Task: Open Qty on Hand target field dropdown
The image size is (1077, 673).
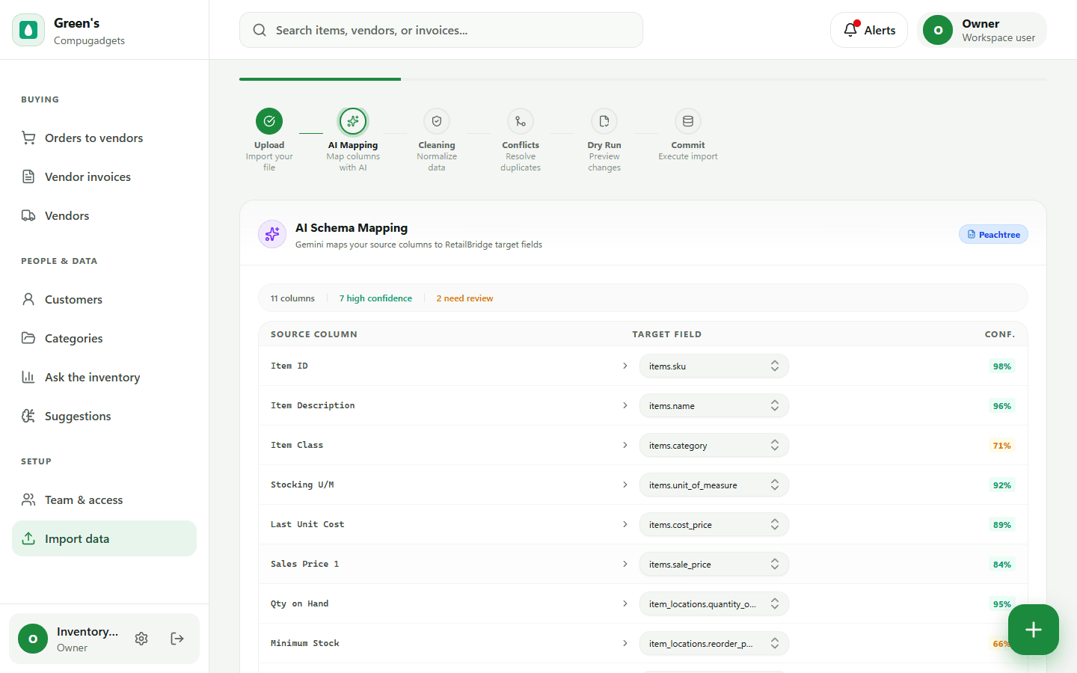Action: 714,604
